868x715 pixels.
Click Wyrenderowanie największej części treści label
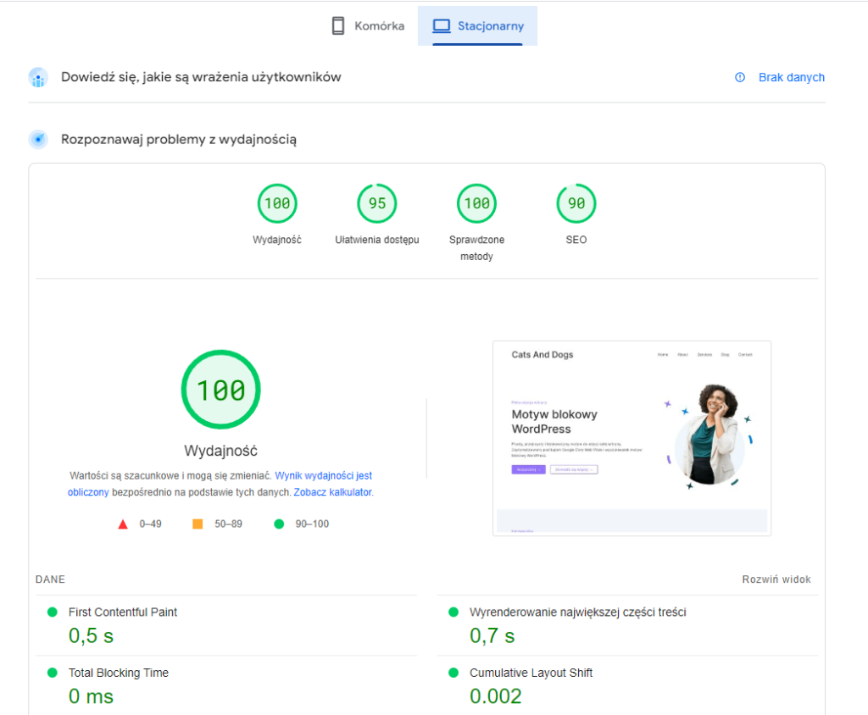click(578, 612)
